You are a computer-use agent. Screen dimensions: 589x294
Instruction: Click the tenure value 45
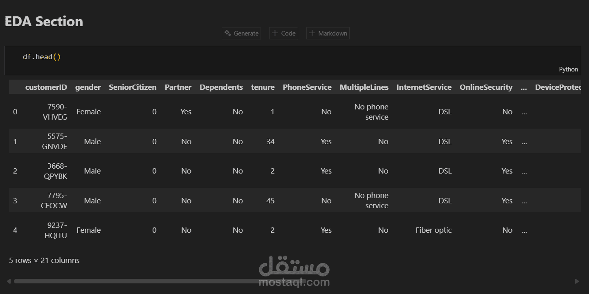(270, 201)
